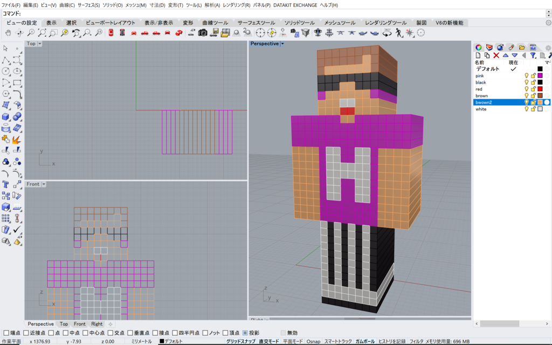Screen dimensions: 552x345
Task: Select the Polygon tool in the sidebar
Action: (x=5, y=94)
